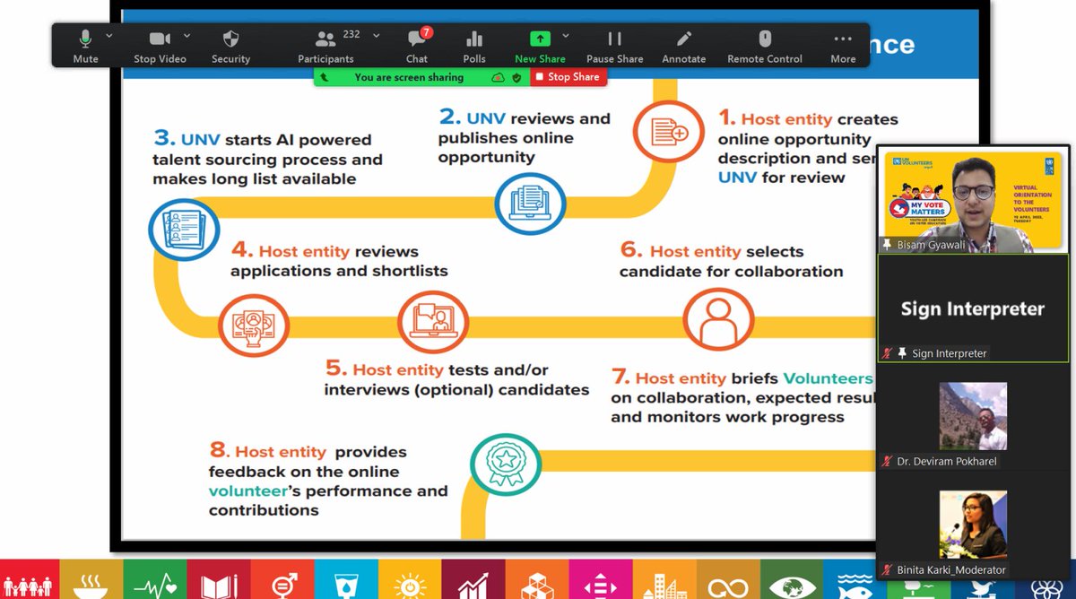The image size is (1076, 599).
Task: Mute the microphone in Zoom toolbar
Action: 86,45
